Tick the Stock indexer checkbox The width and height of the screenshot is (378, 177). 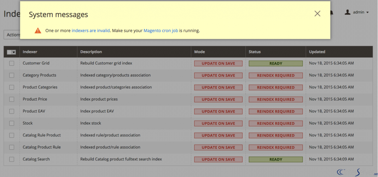pos(12,123)
